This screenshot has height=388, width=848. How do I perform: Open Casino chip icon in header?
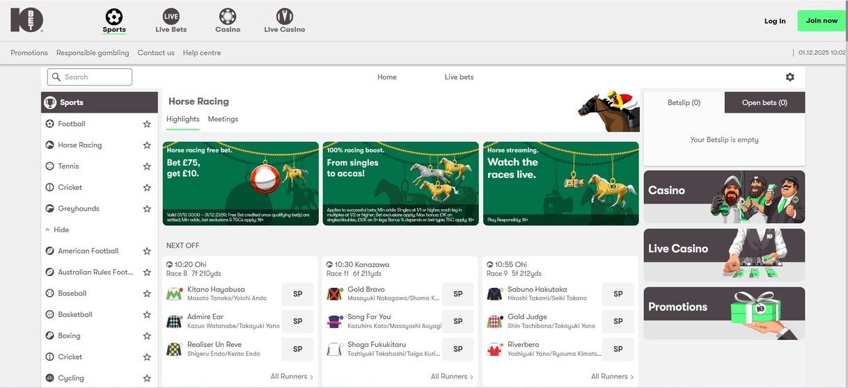tap(227, 16)
